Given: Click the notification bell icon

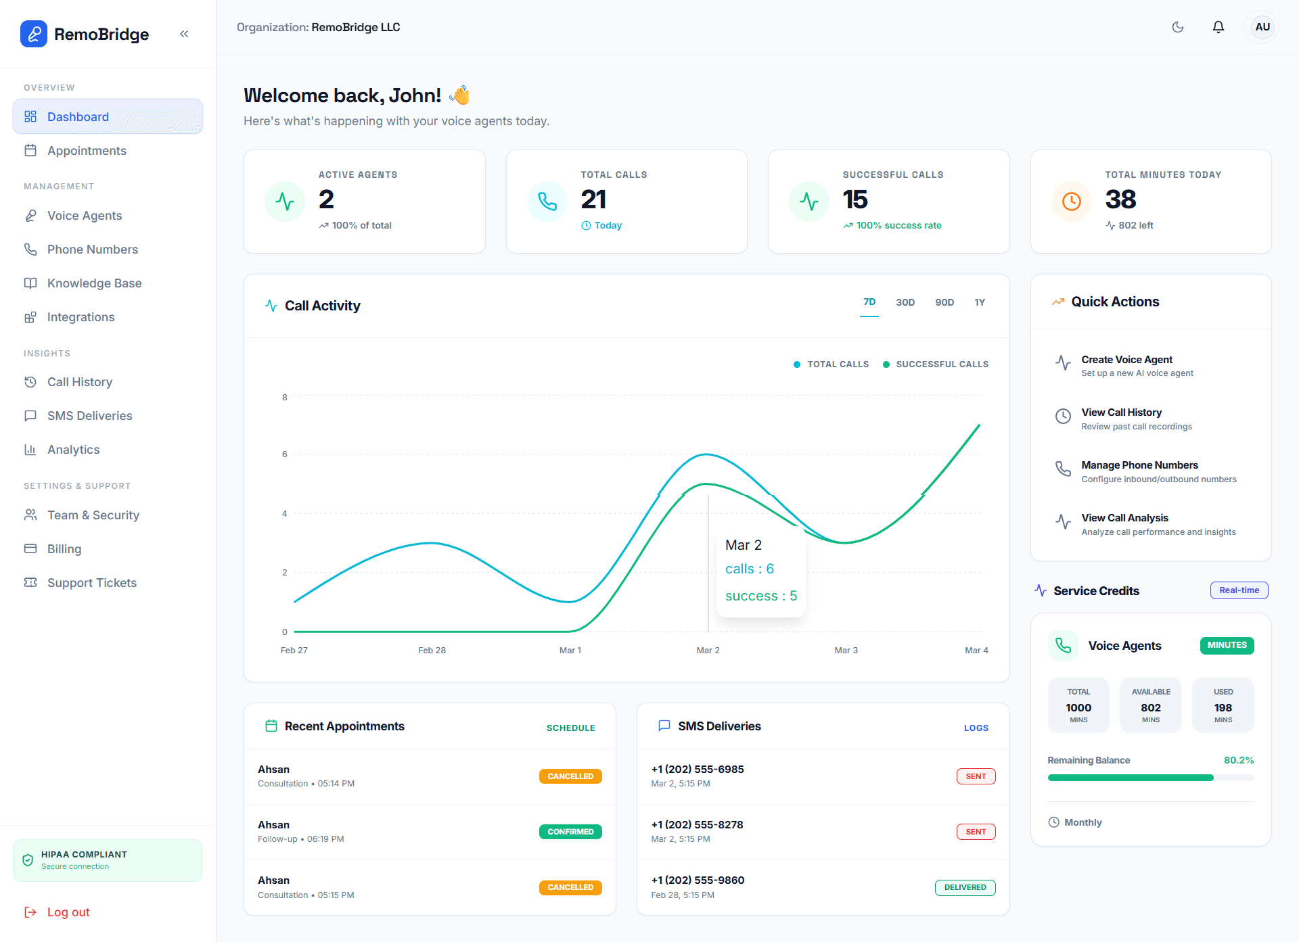Looking at the screenshot, I should click(x=1218, y=27).
